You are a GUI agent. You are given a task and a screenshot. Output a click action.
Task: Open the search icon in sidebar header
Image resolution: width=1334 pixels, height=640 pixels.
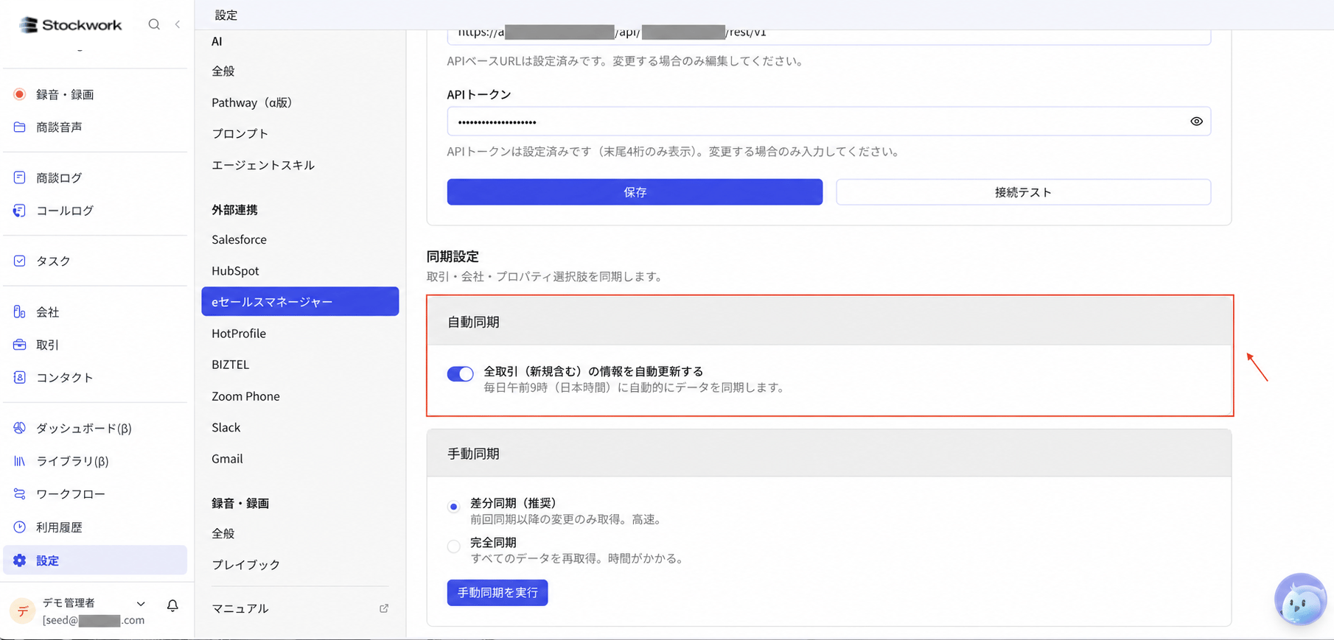coord(154,24)
